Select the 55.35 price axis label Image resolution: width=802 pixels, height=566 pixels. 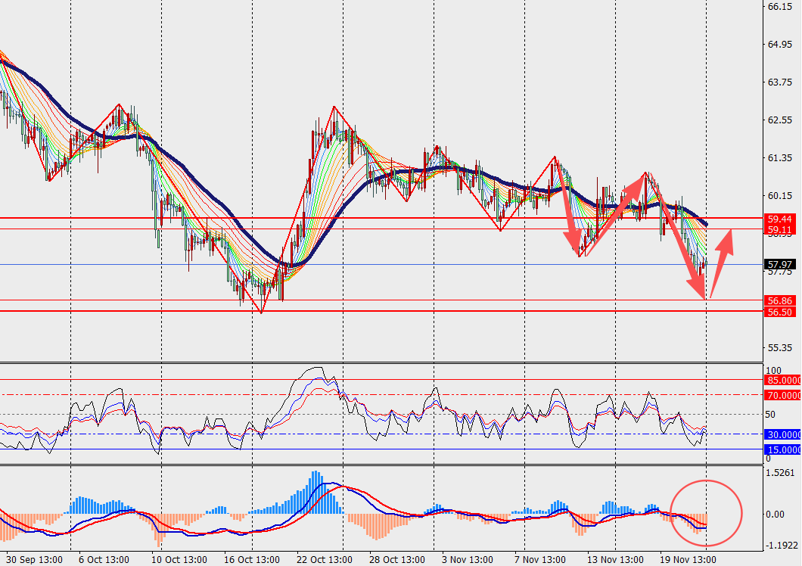779,348
